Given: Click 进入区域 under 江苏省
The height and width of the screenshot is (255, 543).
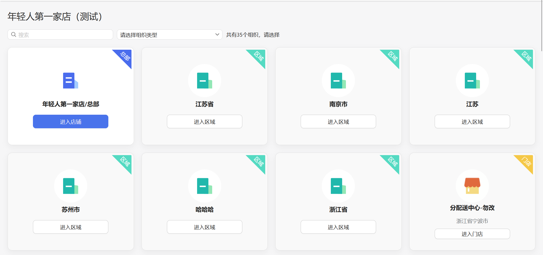Looking at the screenshot, I should click(x=205, y=122).
